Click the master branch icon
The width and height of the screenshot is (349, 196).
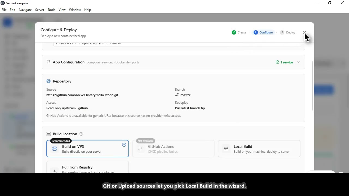click(x=177, y=95)
